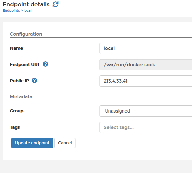Focus the Public IP field 213.4.33.41
The image size is (192, 173).
pos(146,81)
